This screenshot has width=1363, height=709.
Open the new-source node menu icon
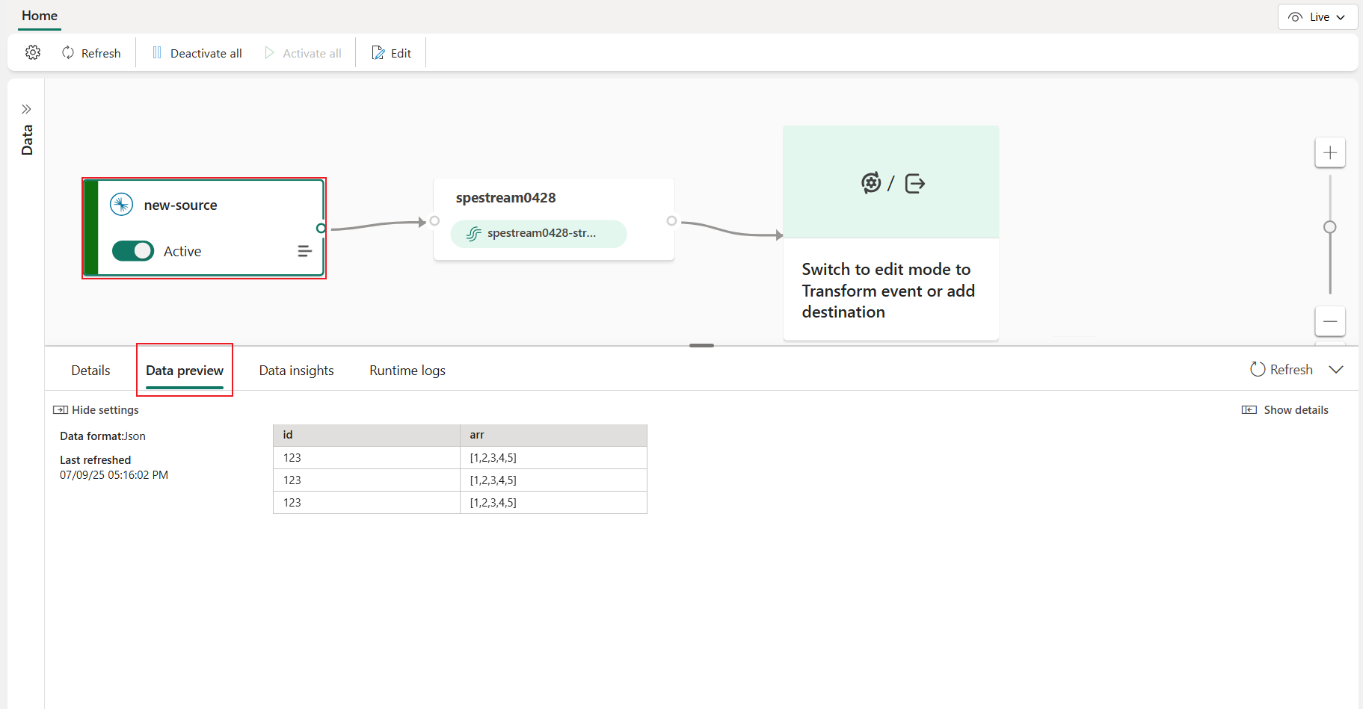click(x=304, y=251)
